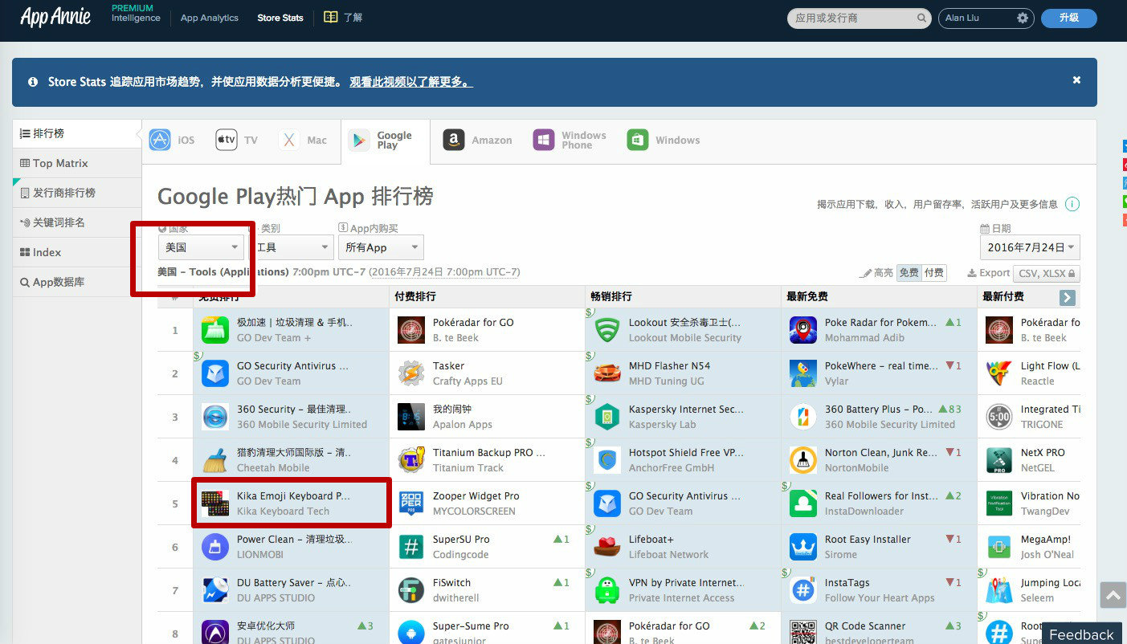This screenshot has height=644, width=1127.
Task: Click the scroll-to-top arrow button
Action: (1113, 596)
